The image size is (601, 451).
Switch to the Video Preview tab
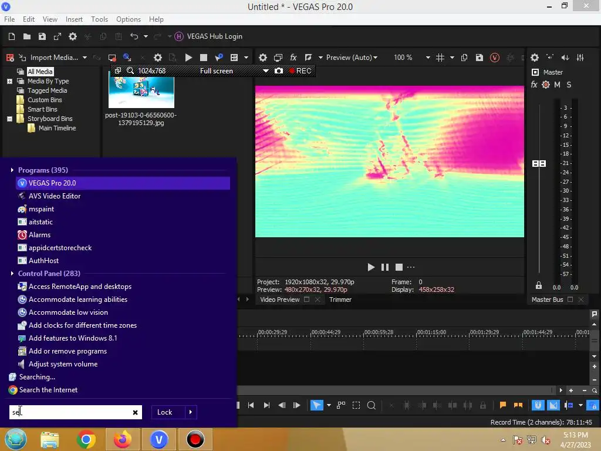280,299
